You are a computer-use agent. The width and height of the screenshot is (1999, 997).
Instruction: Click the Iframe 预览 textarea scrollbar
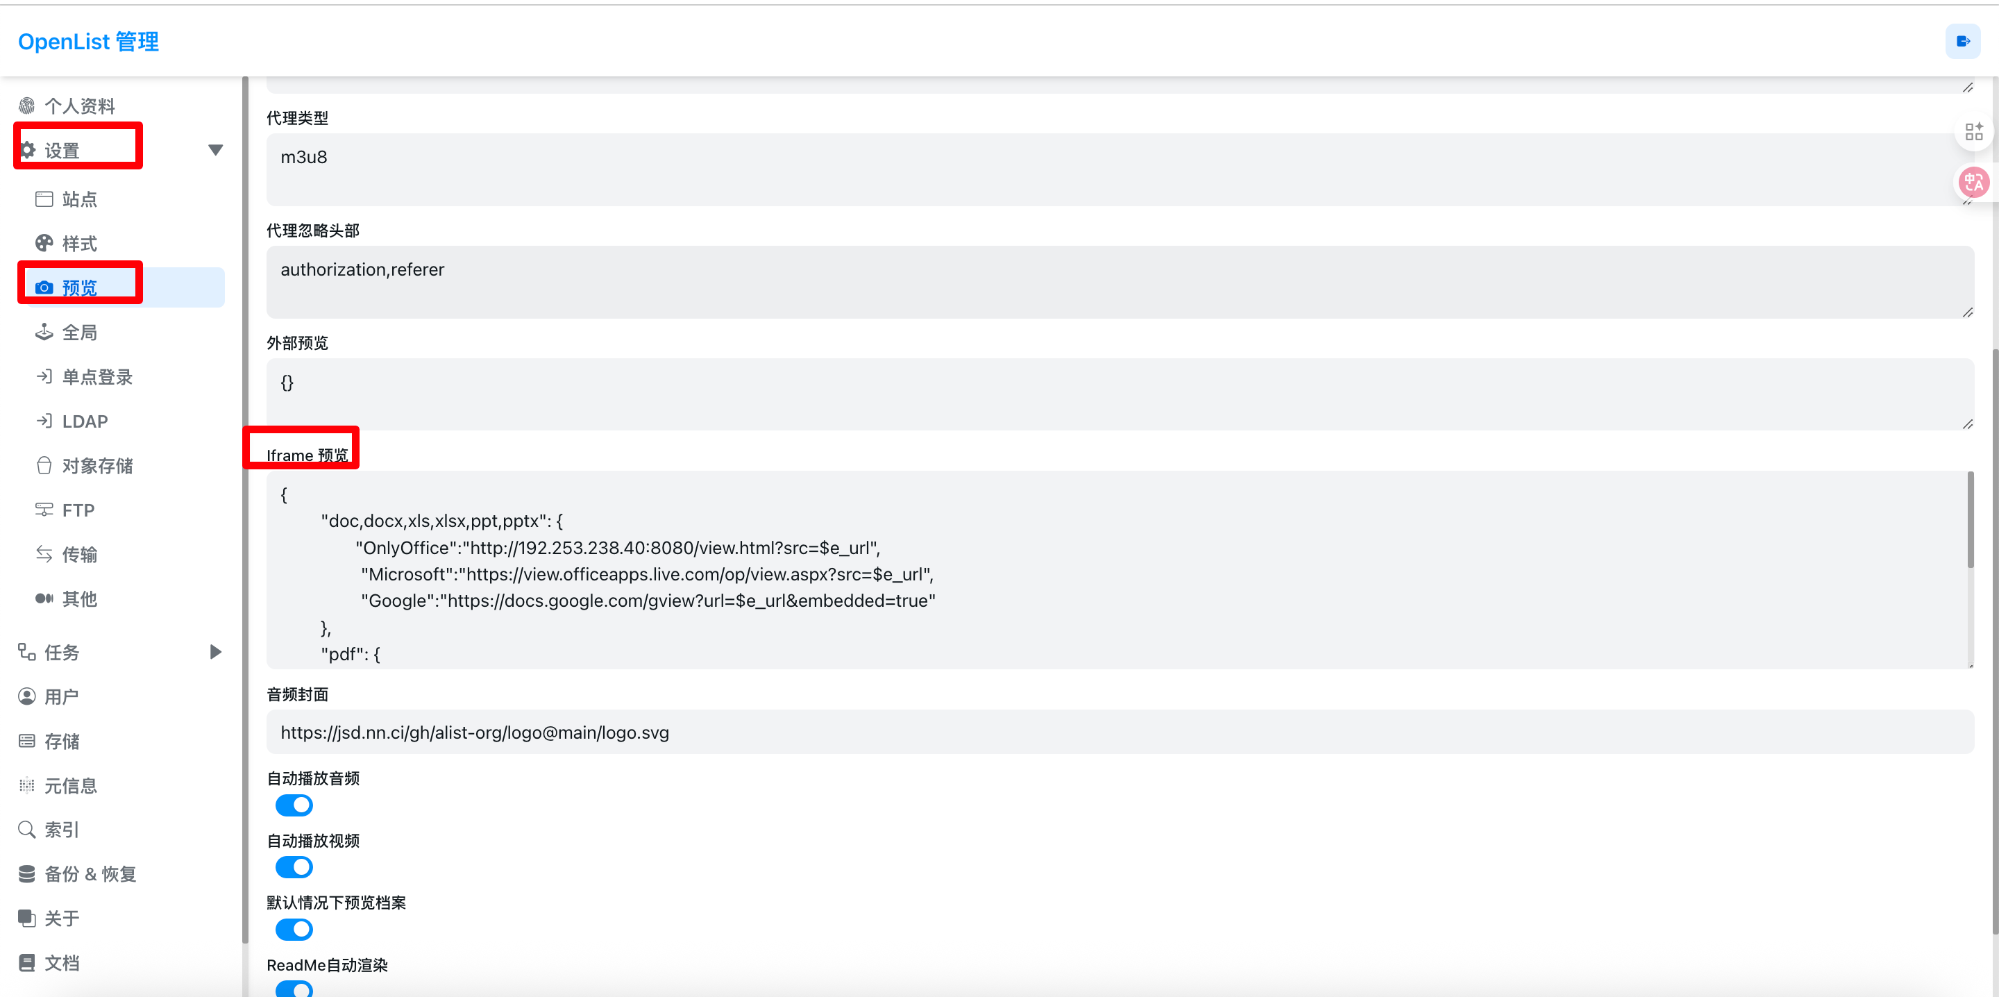(1970, 520)
